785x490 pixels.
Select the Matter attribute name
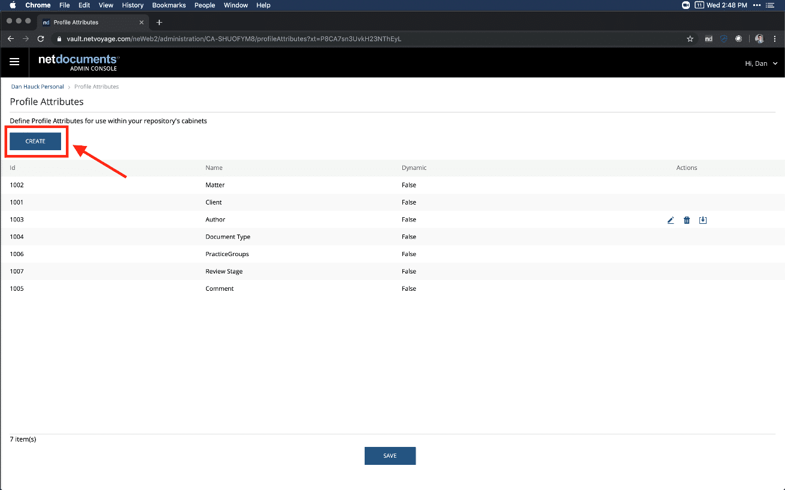click(215, 185)
